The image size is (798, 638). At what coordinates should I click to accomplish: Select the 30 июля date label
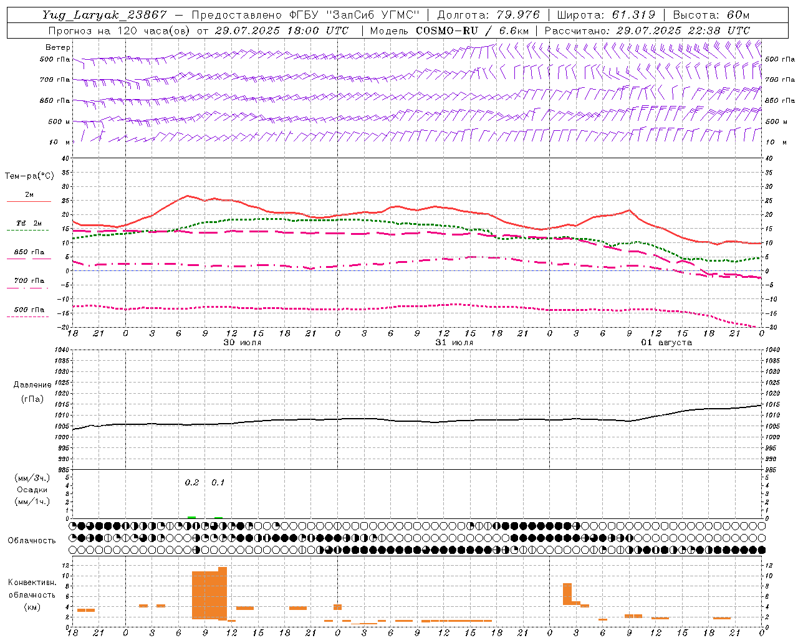click(x=242, y=343)
